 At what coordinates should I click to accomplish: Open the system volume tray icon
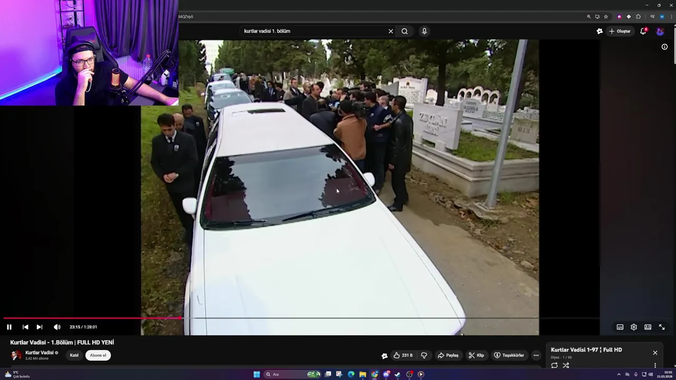coord(651,374)
